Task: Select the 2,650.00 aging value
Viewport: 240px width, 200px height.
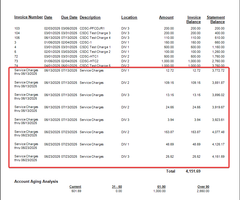Action: 203,191
